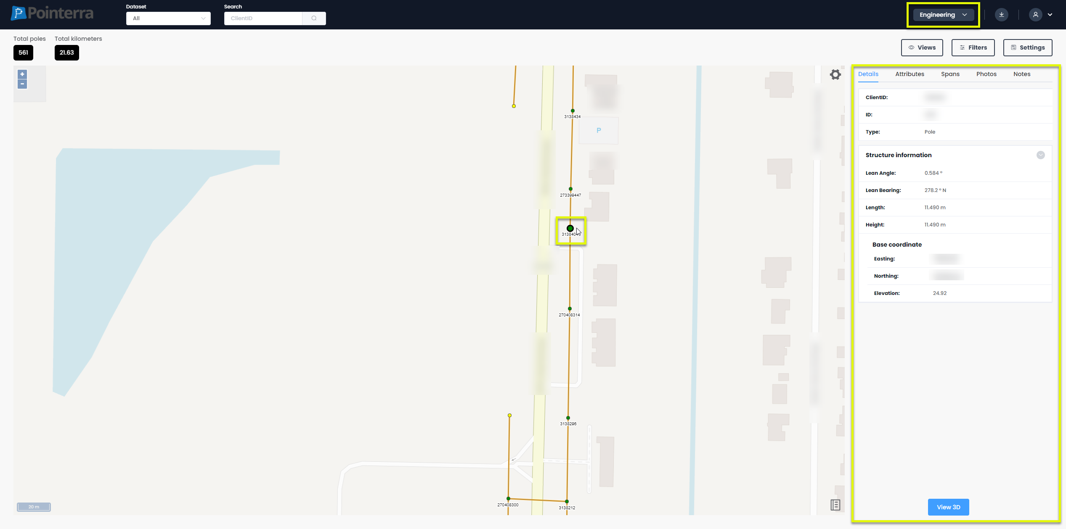Expand the Engineering mode dropdown
The image size is (1066, 529).
(943, 15)
